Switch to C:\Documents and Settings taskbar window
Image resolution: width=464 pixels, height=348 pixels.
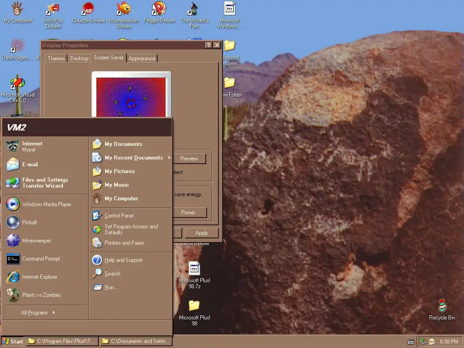136,341
